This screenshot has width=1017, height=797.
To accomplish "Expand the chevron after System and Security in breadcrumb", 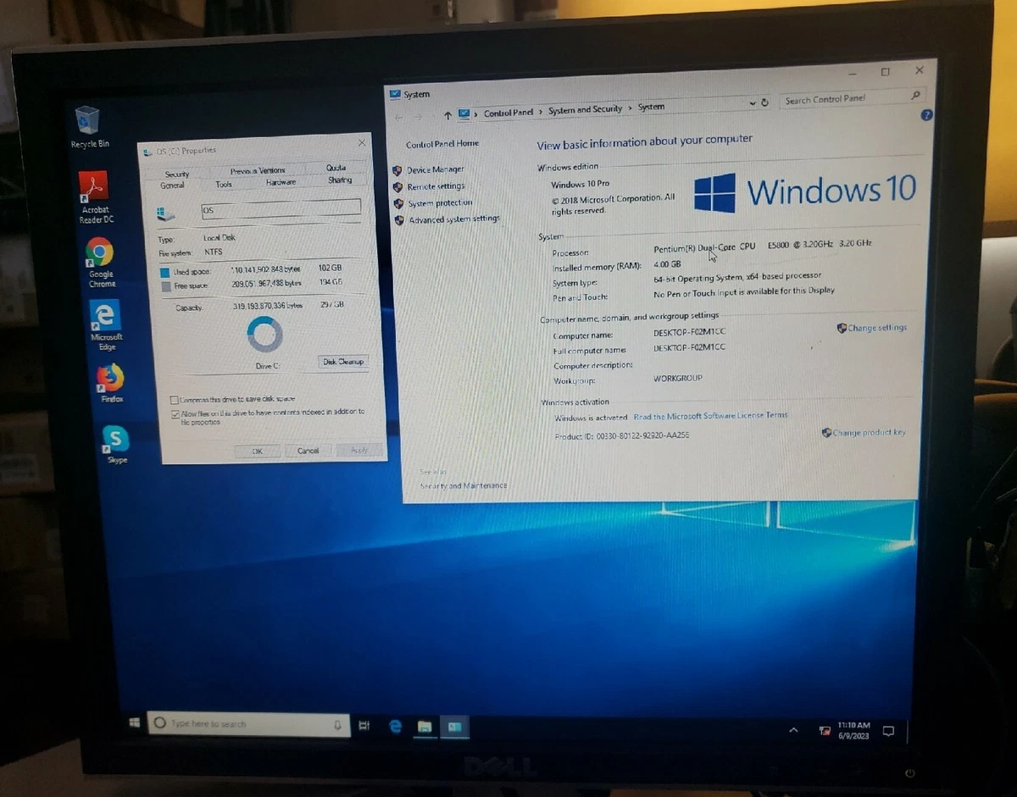I will (630, 108).
